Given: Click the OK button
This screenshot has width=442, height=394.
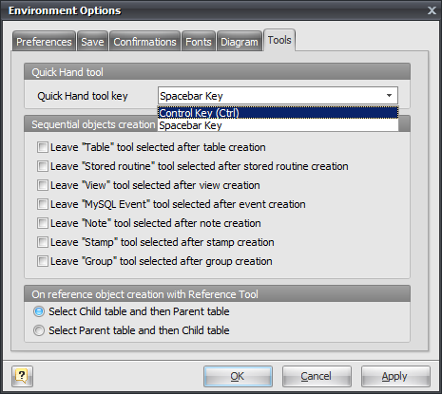Looking at the screenshot, I should [x=238, y=376].
